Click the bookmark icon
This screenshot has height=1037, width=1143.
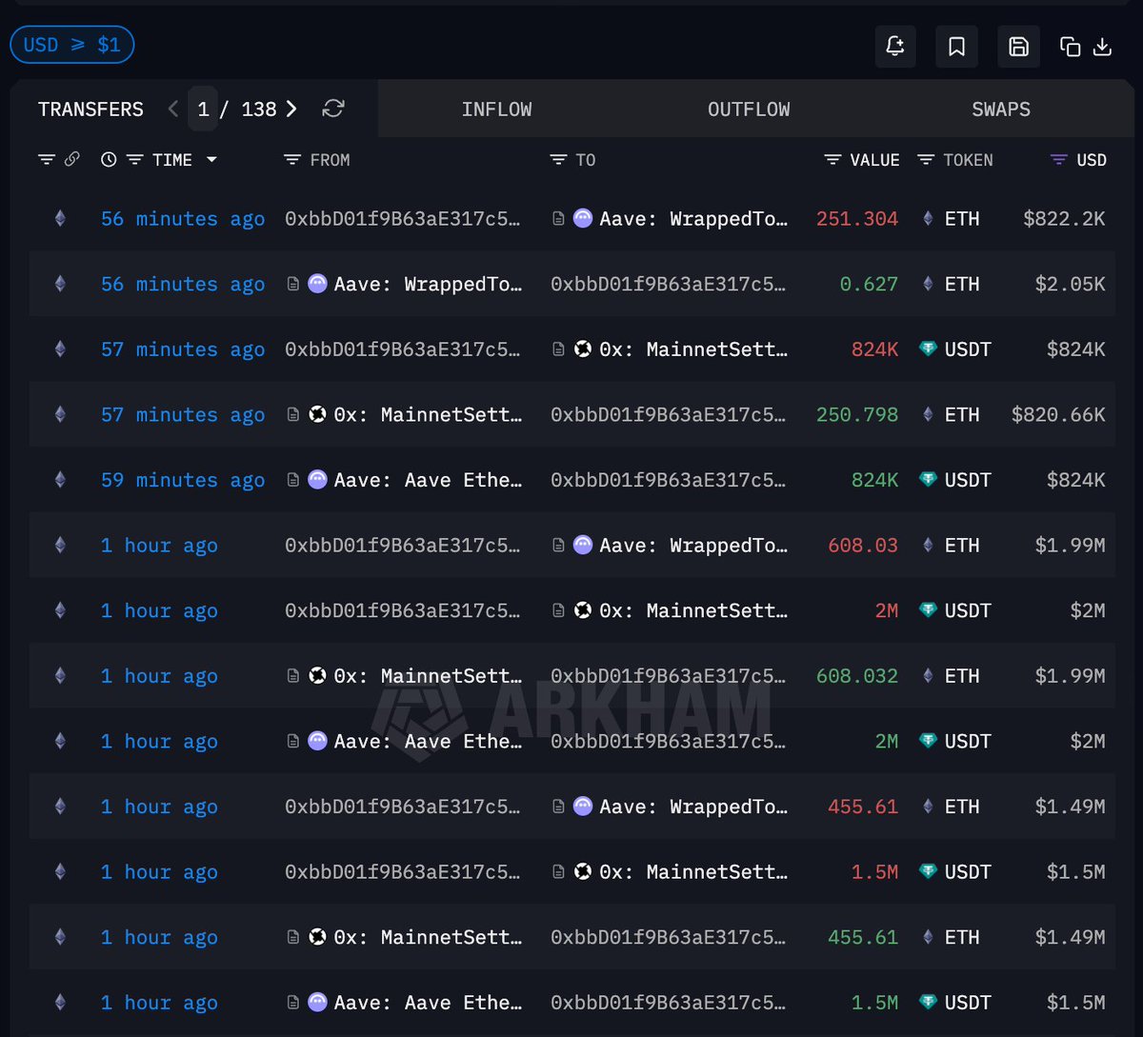pos(956,47)
